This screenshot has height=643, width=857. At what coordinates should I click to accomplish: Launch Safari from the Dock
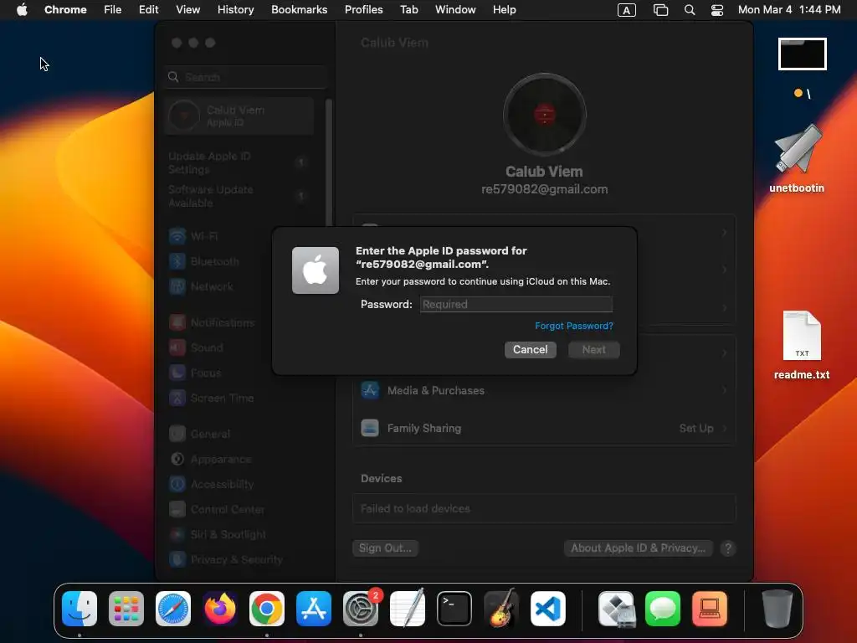coord(173,608)
